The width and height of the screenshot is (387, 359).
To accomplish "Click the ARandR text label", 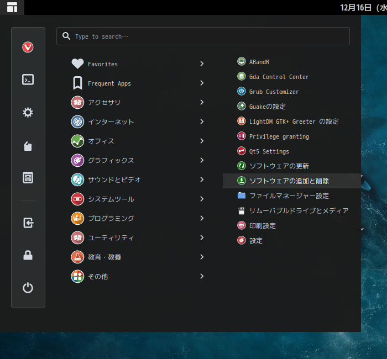I will point(259,62).
